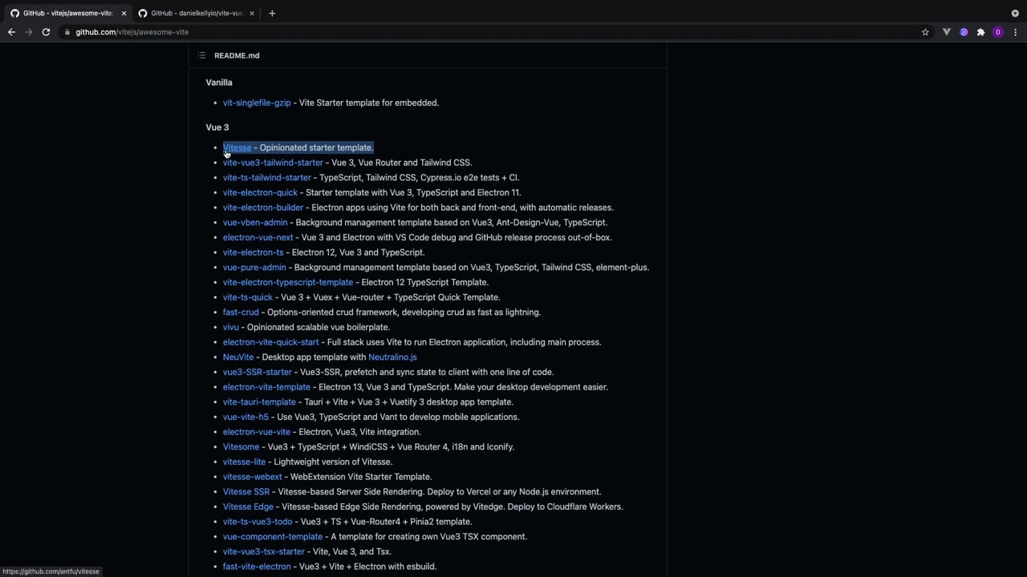The image size is (1027, 577).
Task: Open README table of contents icon
Action: pyautogui.click(x=201, y=55)
